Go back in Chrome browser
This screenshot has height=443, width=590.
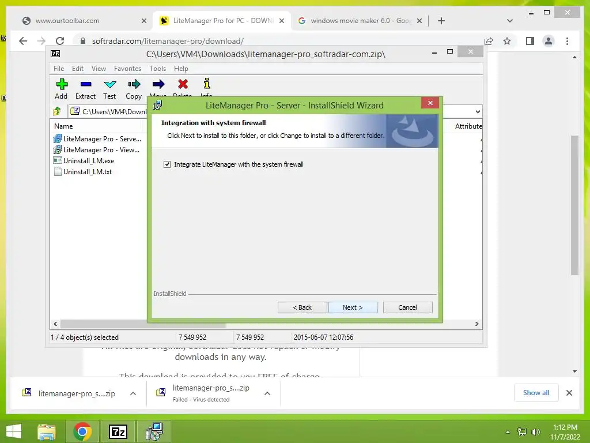(23, 41)
